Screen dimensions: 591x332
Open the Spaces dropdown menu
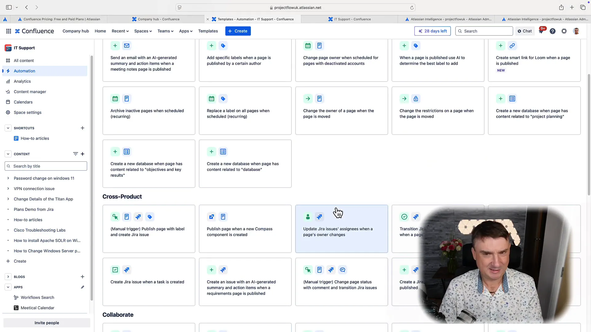click(143, 31)
